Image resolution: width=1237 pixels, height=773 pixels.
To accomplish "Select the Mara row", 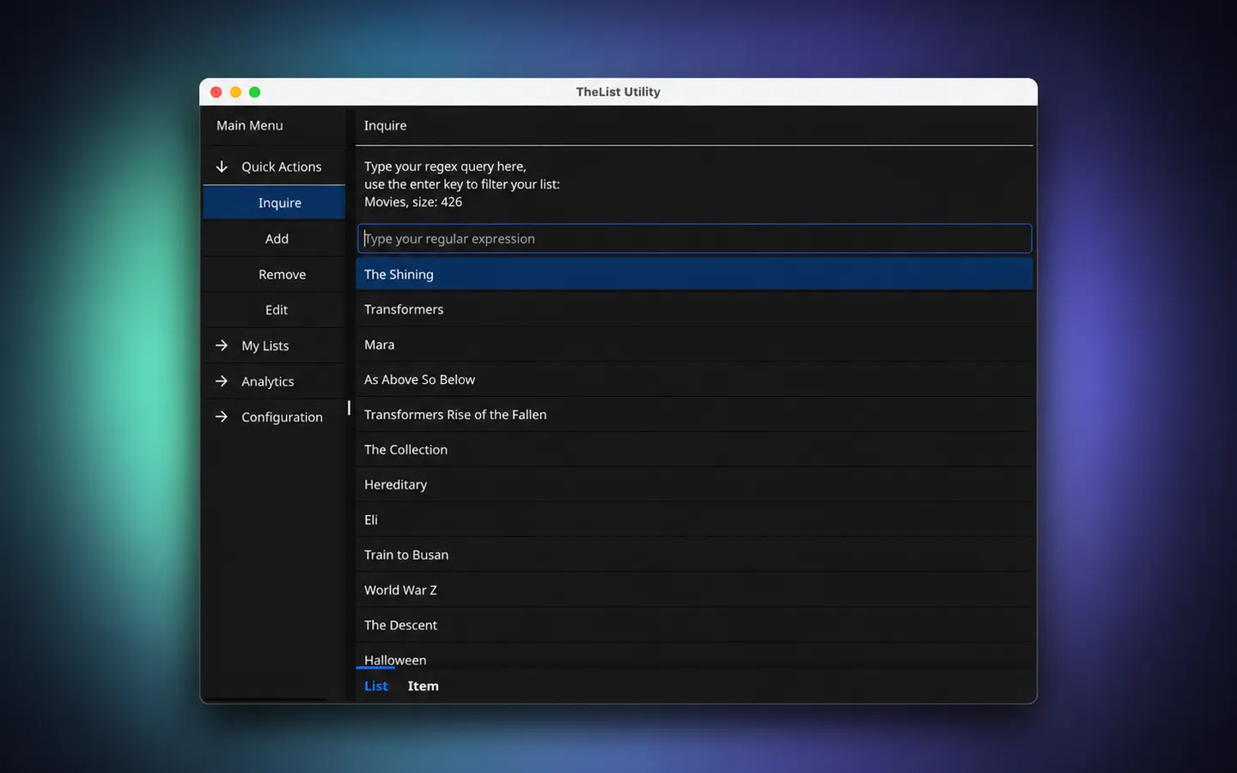I will click(x=694, y=344).
